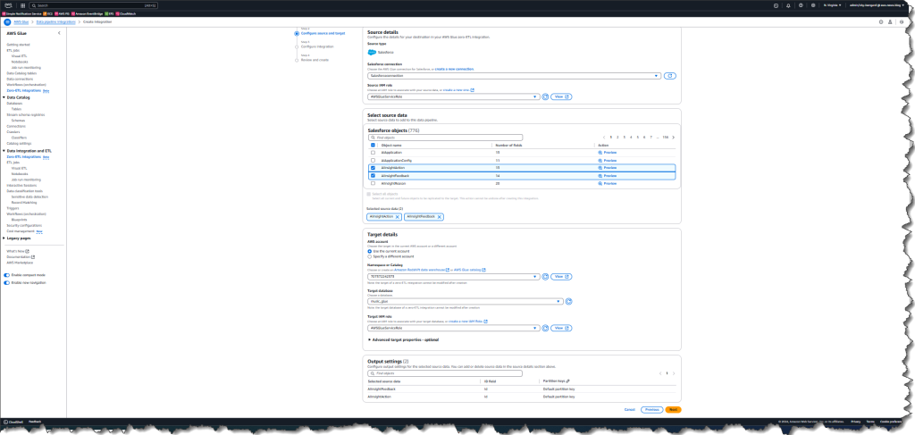Preview the AIInsightReason object
915x435 pixels.
tap(608, 183)
